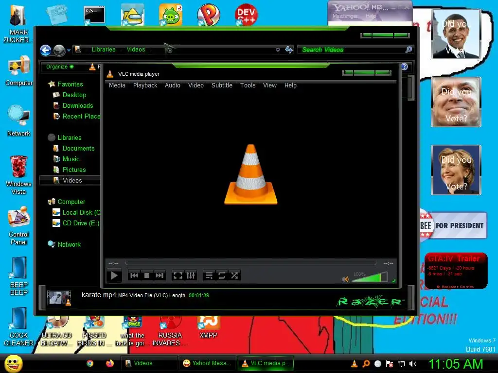Open the VLC Video menu

(196, 85)
